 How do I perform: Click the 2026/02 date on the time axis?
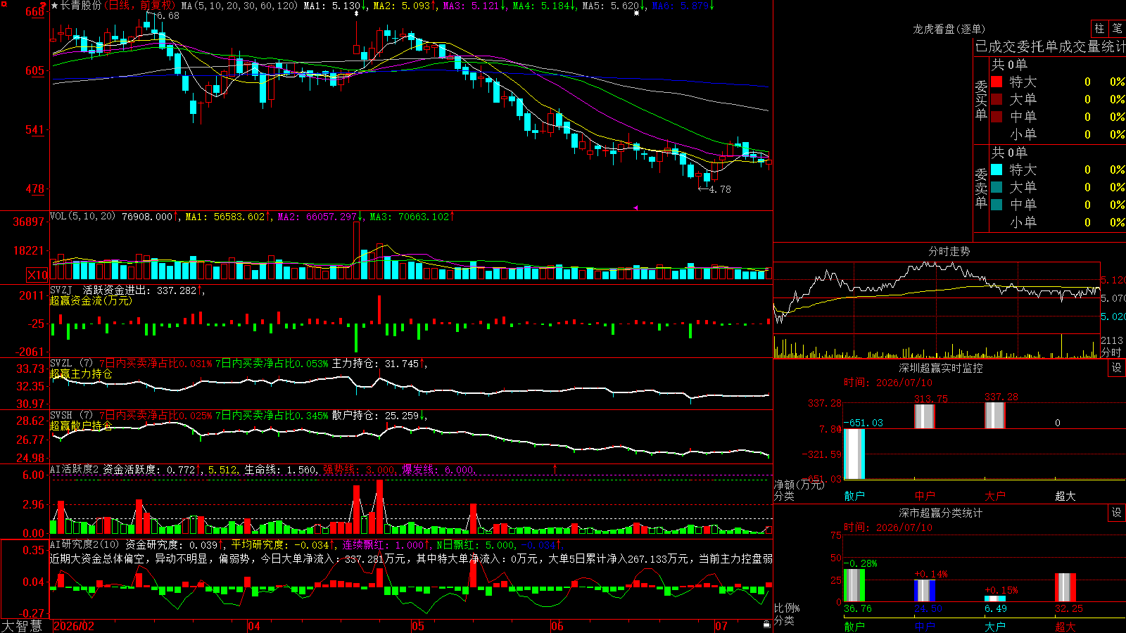point(74,626)
